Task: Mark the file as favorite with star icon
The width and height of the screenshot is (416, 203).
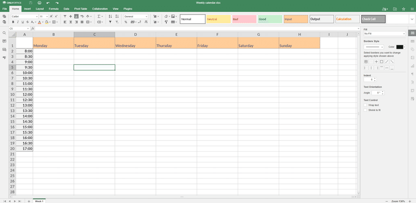Action: click(x=404, y=9)
